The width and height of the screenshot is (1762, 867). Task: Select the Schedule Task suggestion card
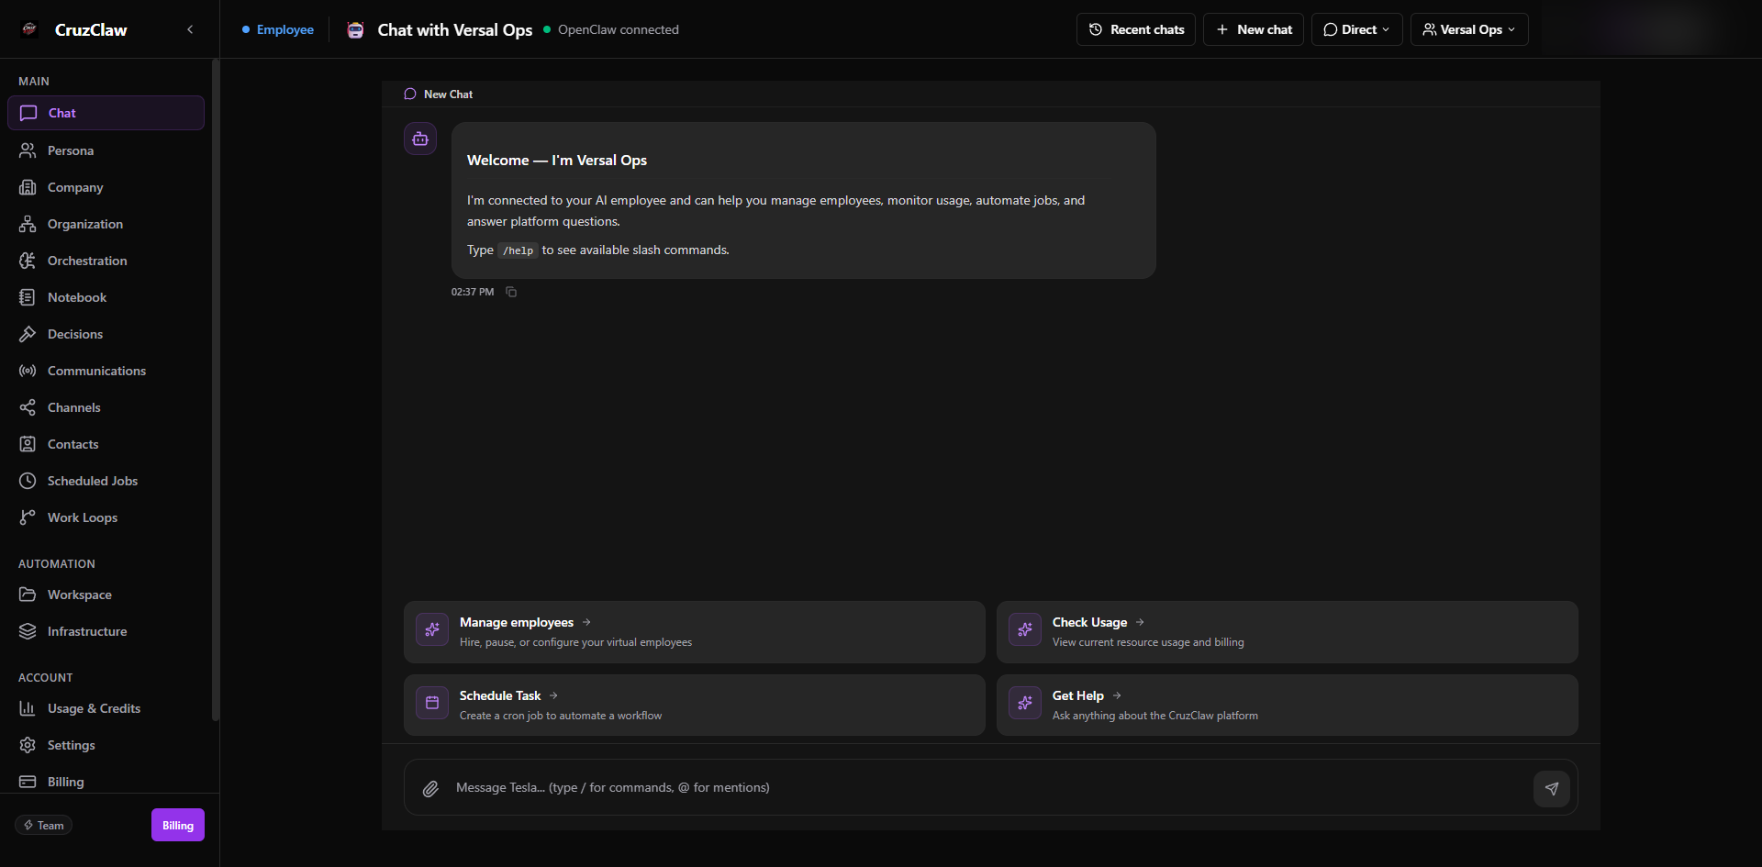[694, 705]
